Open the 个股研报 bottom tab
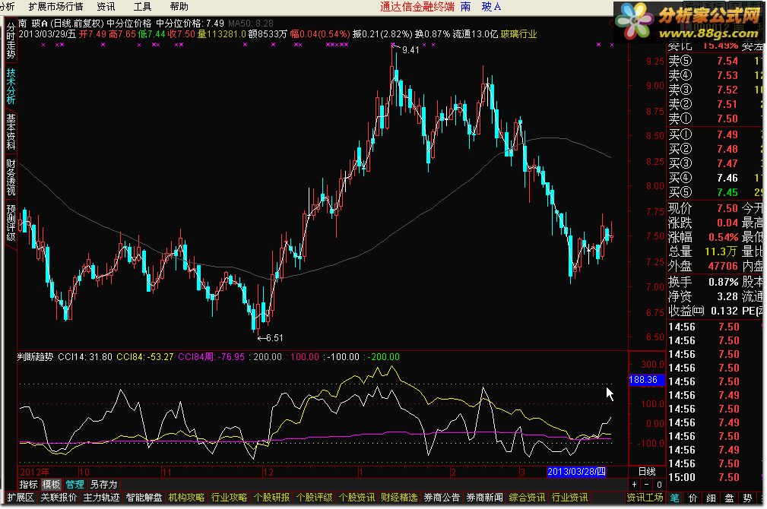767x509 pixels. [x=271, y=498]
